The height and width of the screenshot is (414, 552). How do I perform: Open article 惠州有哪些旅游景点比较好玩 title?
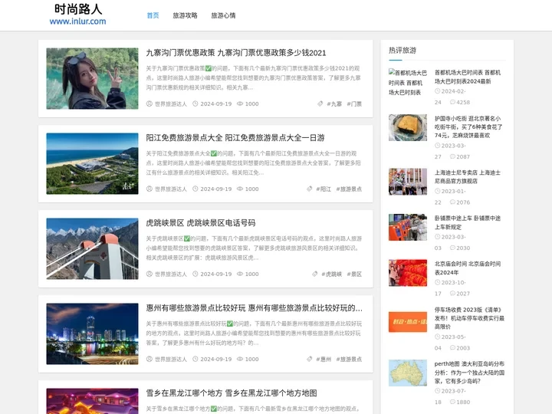click(x=255, y=308)
